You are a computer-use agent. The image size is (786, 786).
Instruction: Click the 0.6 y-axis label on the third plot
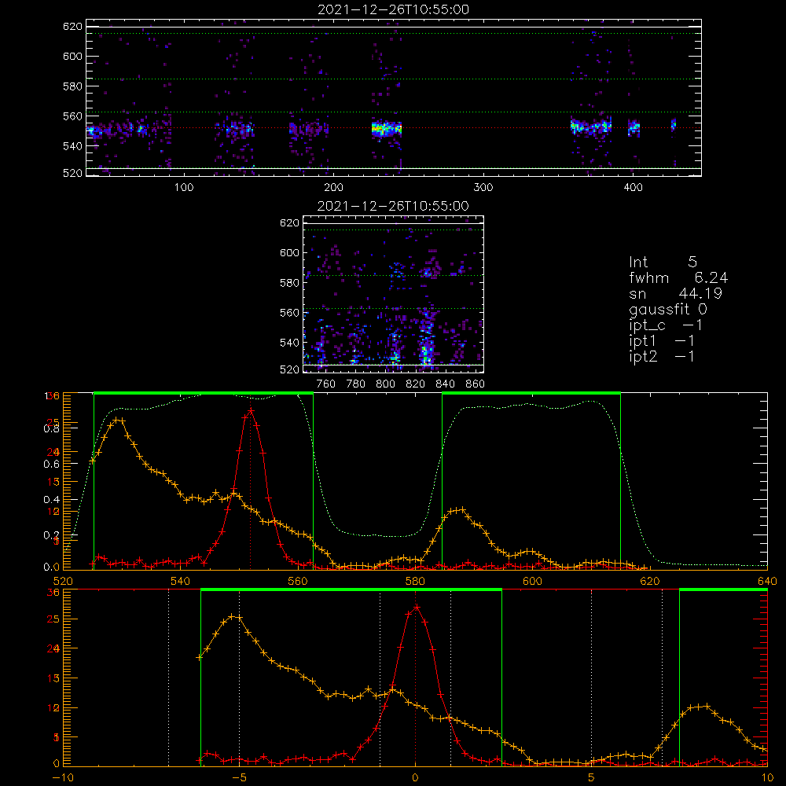pyautogui.click(x=51, y=465)
